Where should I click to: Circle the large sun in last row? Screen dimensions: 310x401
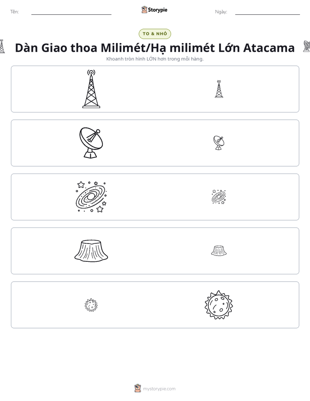point(219,305)
